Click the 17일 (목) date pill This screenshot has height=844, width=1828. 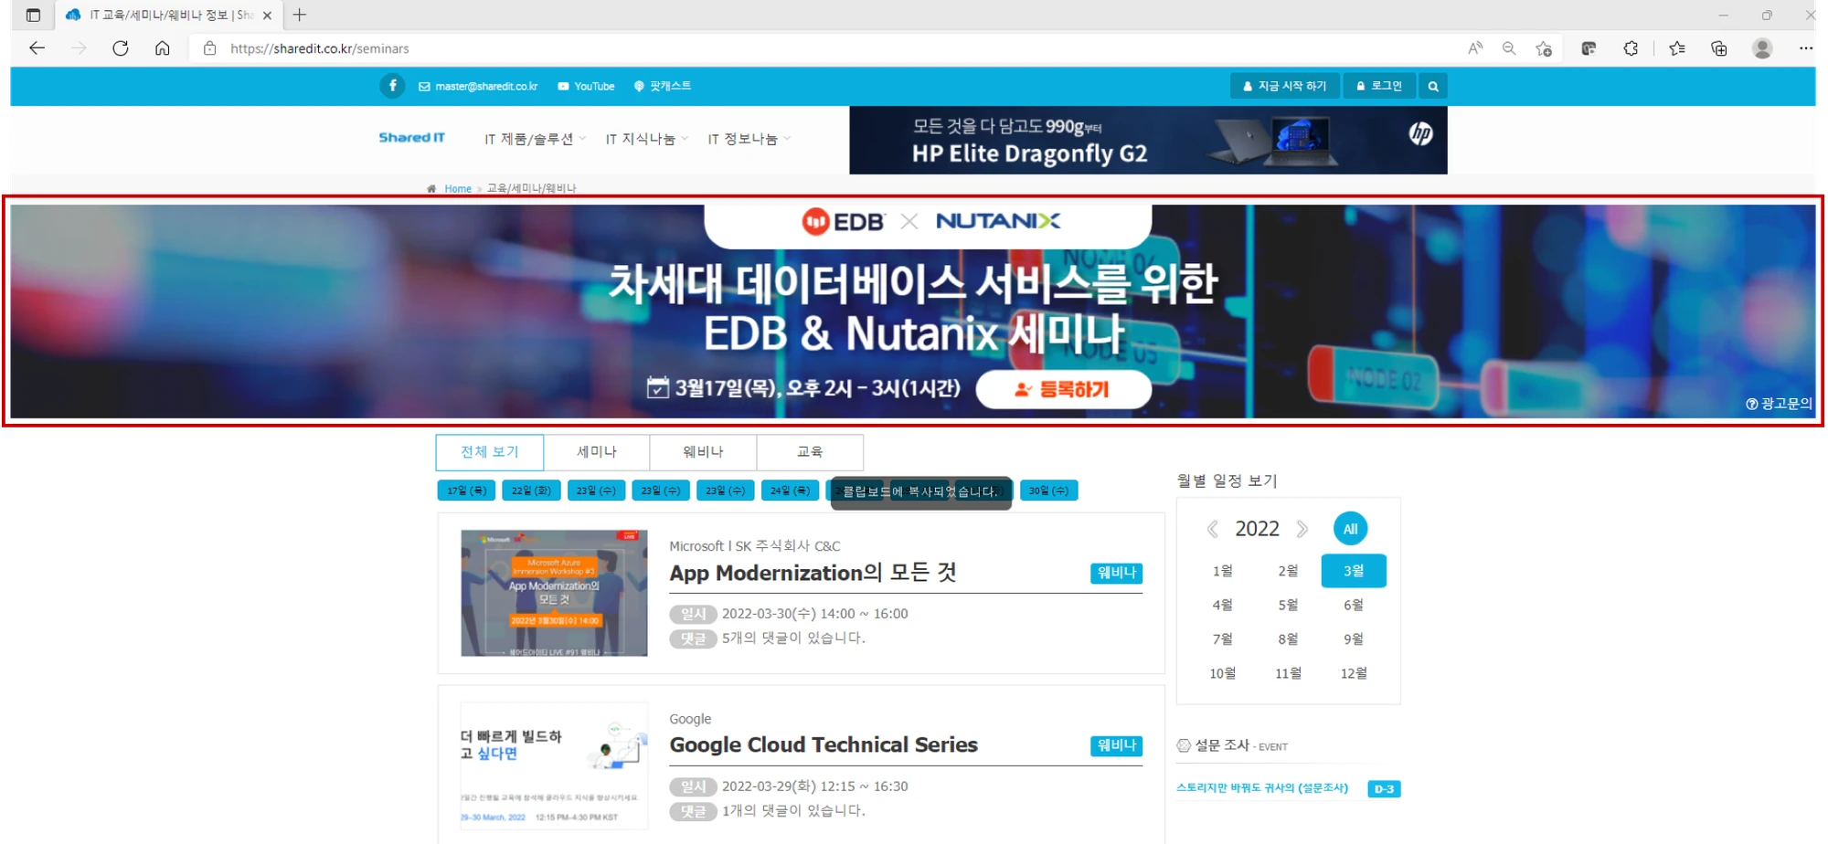[466, 491]
